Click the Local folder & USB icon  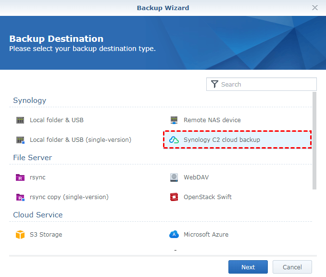20,120
